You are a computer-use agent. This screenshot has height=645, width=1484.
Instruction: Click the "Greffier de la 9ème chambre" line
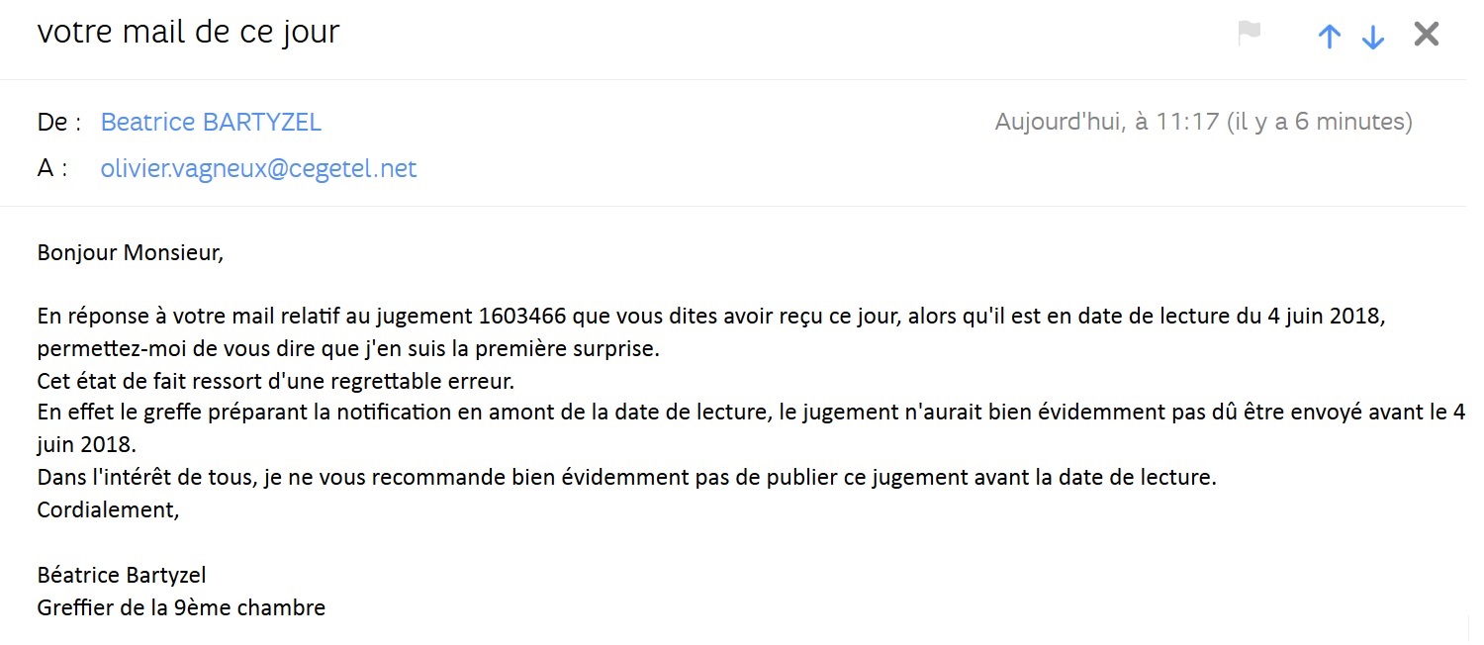[x=181, y=607]
